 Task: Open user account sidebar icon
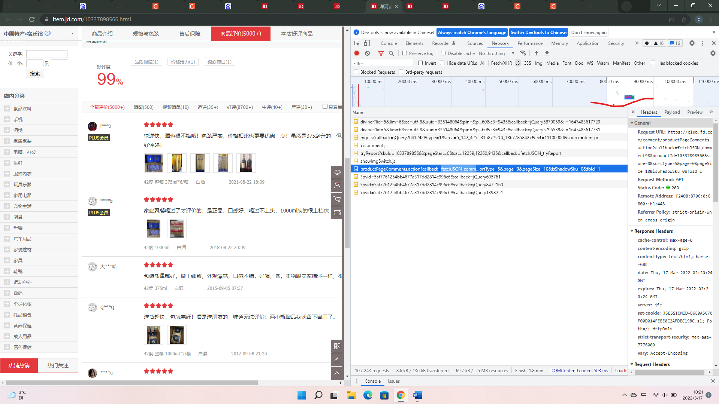click(337, 186)
